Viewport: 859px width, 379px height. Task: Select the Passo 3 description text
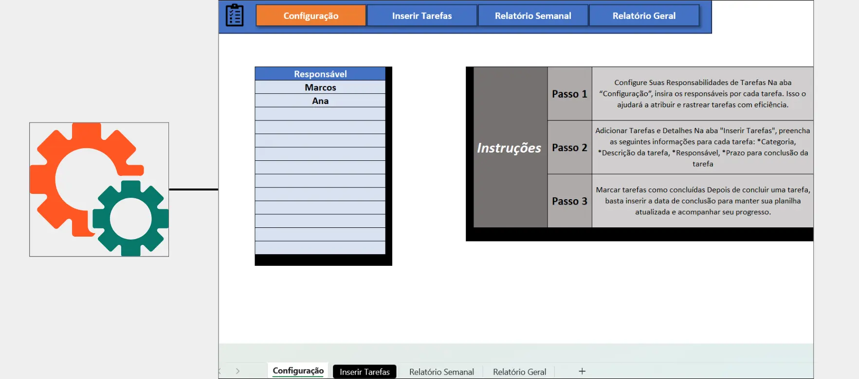703,201
